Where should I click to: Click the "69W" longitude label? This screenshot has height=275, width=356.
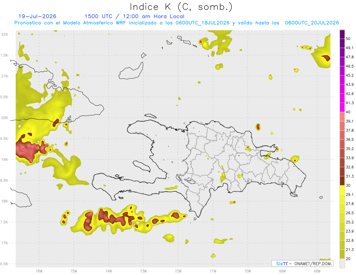pyautogui.click(x=282, y=271)
